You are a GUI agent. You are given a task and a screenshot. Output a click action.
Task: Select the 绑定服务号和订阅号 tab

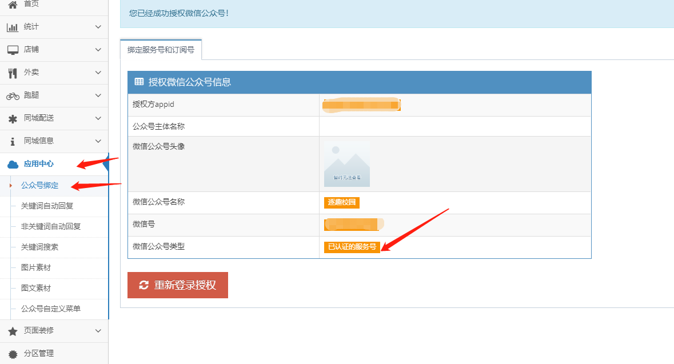161,50
